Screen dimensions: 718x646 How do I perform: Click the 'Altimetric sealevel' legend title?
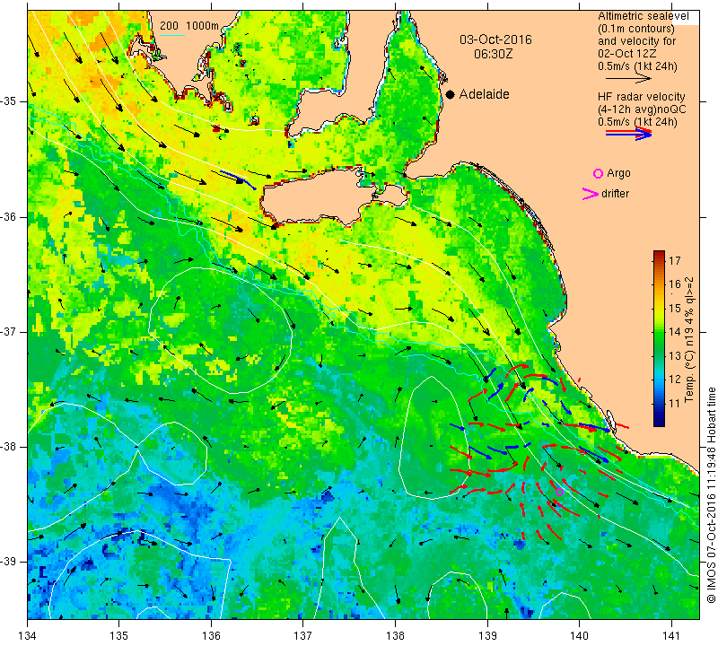(643, 16)
